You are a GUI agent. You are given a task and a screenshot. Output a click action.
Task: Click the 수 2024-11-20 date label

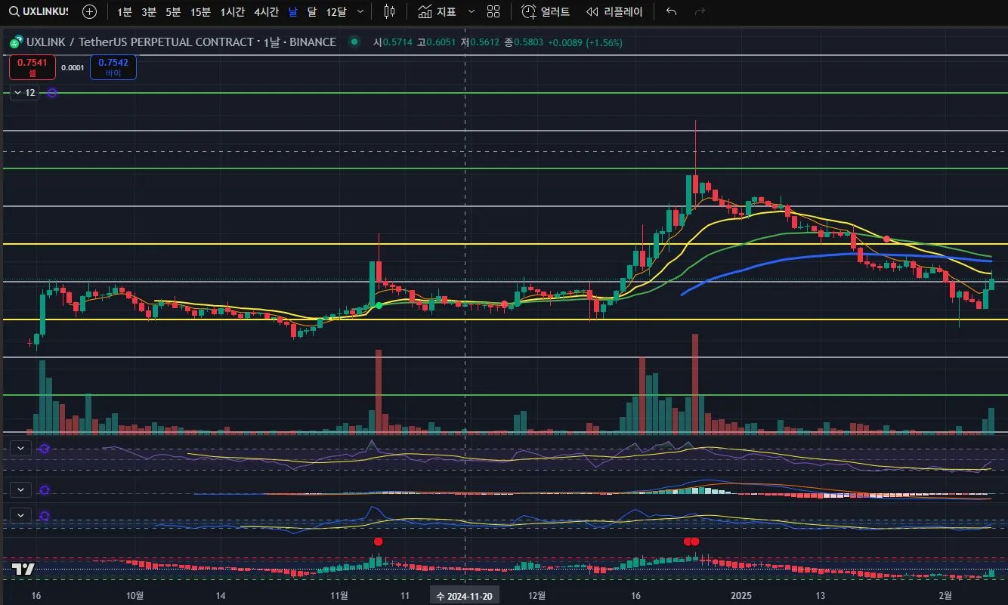[464, 596]
